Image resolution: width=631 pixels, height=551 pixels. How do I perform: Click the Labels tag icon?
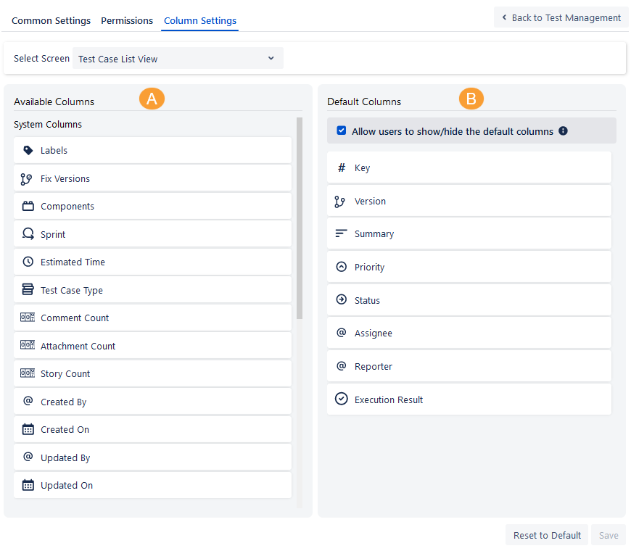[x=28, y=150]
